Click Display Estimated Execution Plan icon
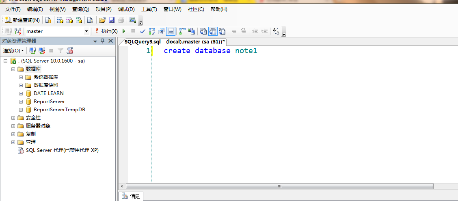Viewport: 458px width, 201px height. pyautogui.click(x=152, y=31)
